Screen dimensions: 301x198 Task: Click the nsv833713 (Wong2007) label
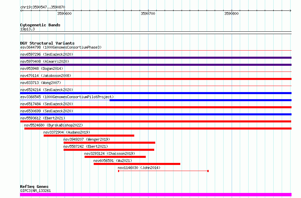(x=41, y=83)
